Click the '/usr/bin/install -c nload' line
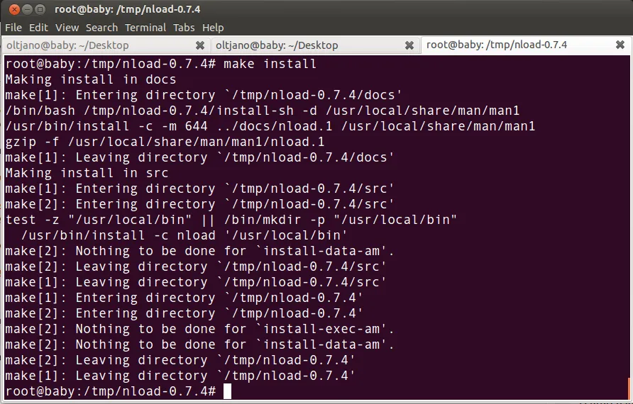This screenshot has width=633, height=404. click(184, 235)
